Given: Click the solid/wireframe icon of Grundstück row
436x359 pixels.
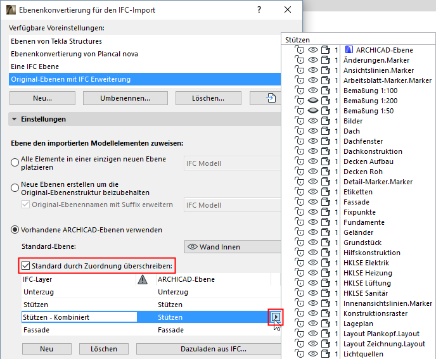Looking at the screenshot, I should 326,242.
